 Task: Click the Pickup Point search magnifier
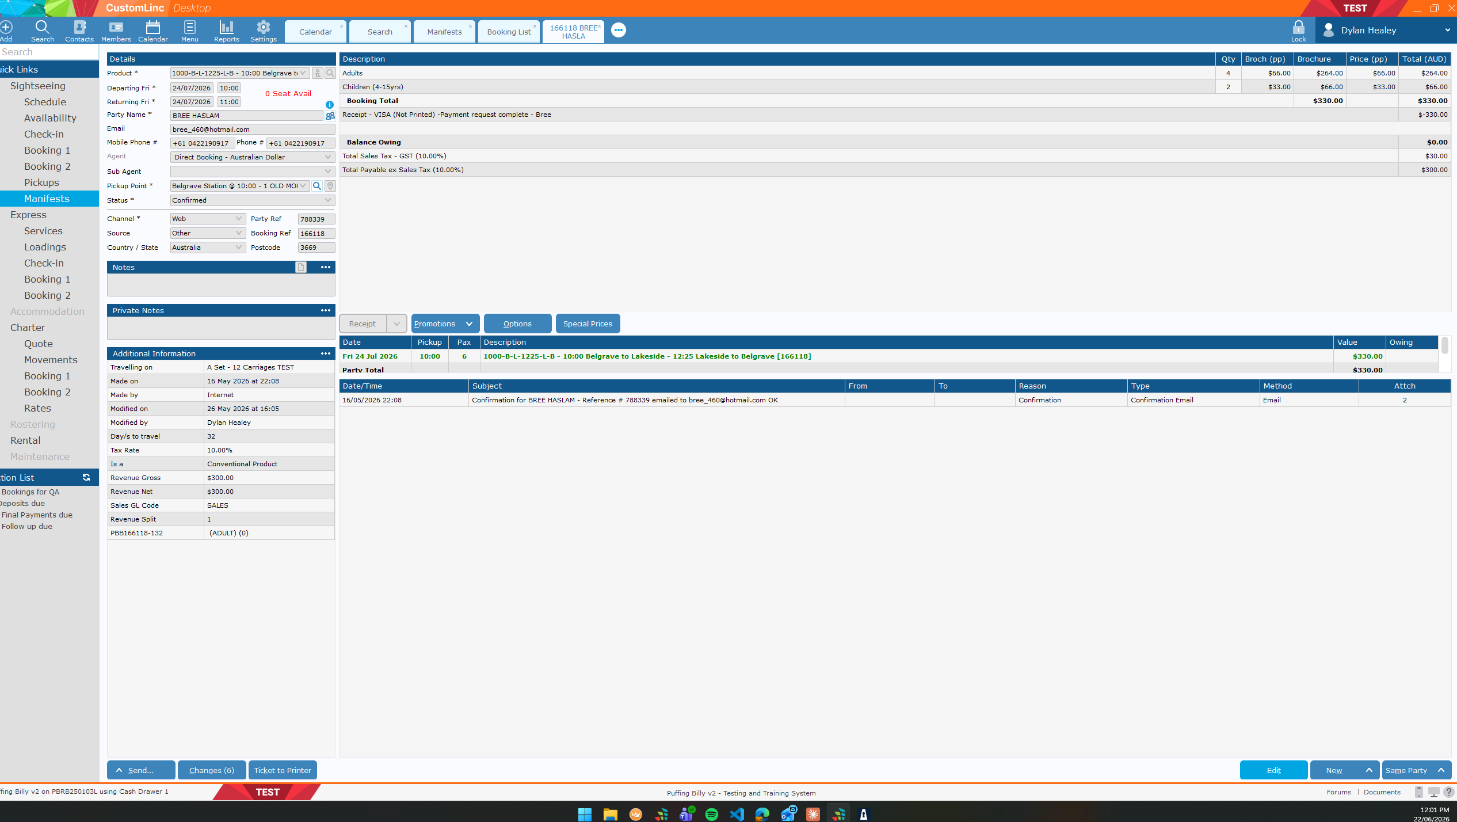(317, 186)
